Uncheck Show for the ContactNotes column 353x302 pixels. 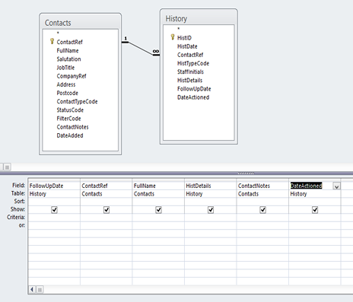(263, 210)
